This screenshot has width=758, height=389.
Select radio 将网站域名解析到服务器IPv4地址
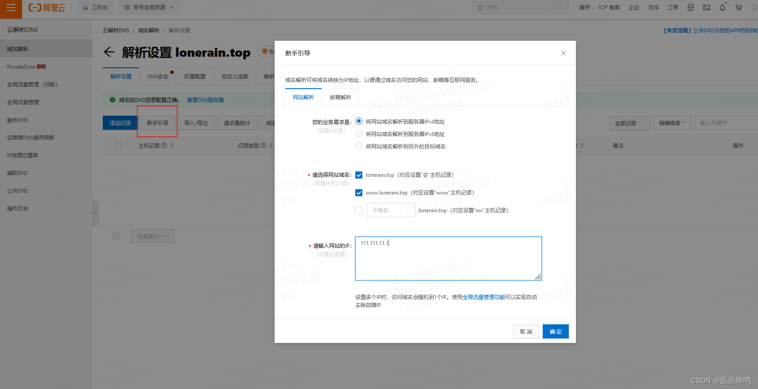[359, 121]
